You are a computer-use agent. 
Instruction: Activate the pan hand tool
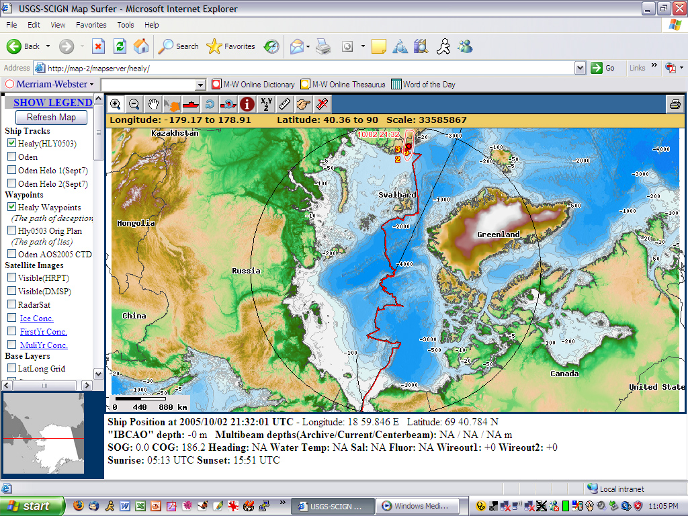[153, 104]
